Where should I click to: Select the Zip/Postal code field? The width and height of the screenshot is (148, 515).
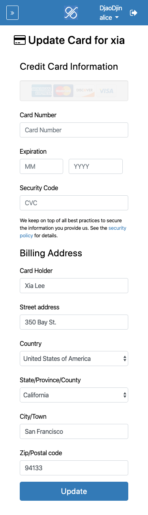coord(74,468)
